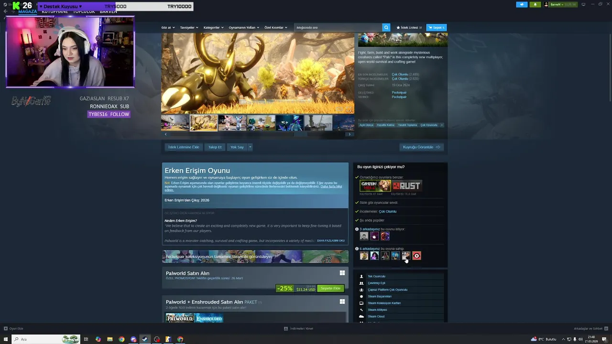The image size is (612, 344).
Task: Click the Steam Cloud icon
Action: pos(361,316)
